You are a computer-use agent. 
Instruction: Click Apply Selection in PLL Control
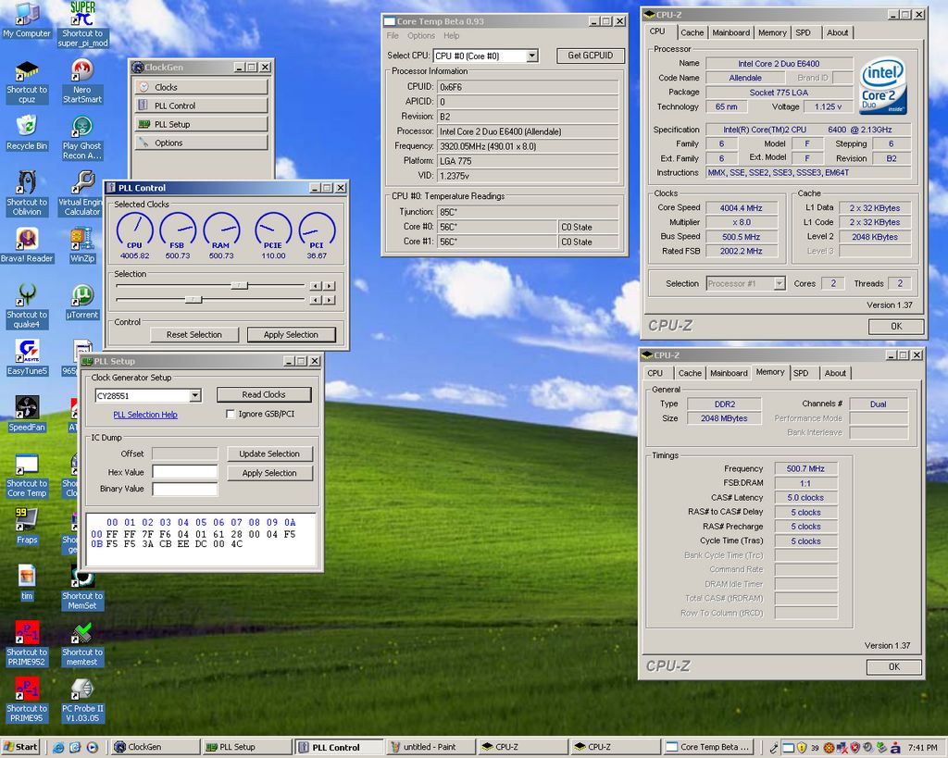point(291,334)
